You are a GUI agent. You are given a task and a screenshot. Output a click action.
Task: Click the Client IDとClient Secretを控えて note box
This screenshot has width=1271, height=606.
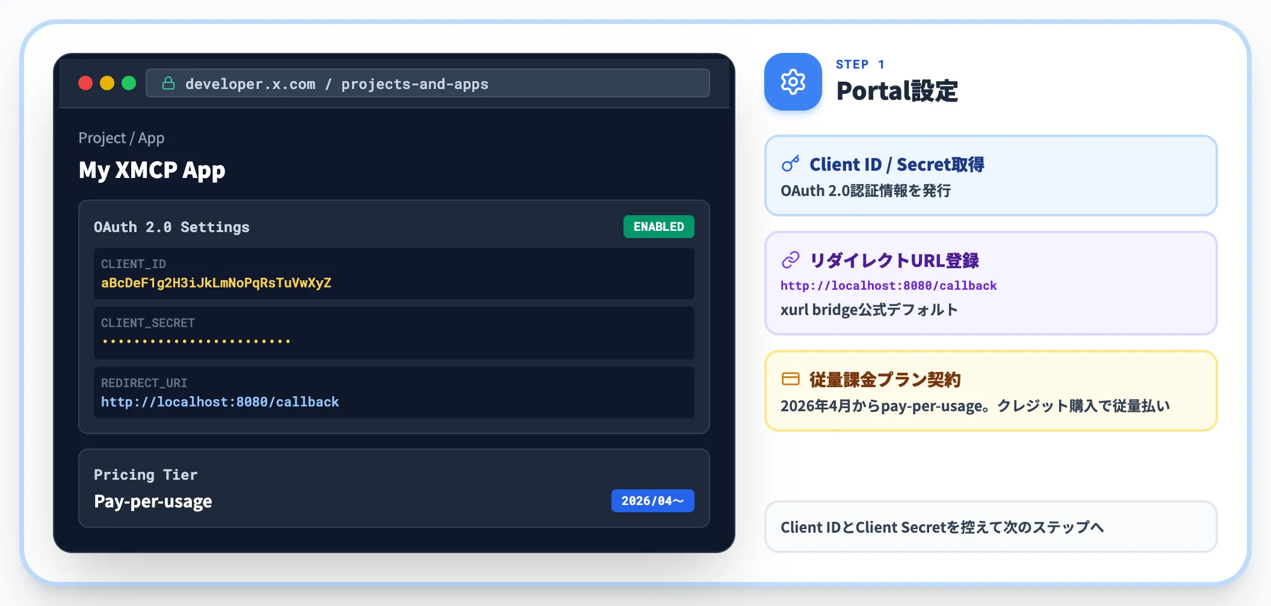[991, 527]
